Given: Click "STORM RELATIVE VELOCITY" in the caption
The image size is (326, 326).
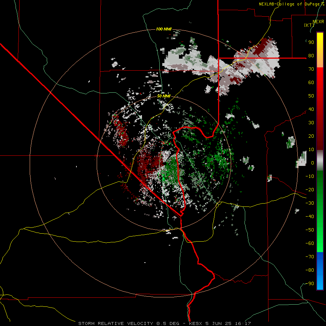Looking at the screenshot, I should 116,323.
